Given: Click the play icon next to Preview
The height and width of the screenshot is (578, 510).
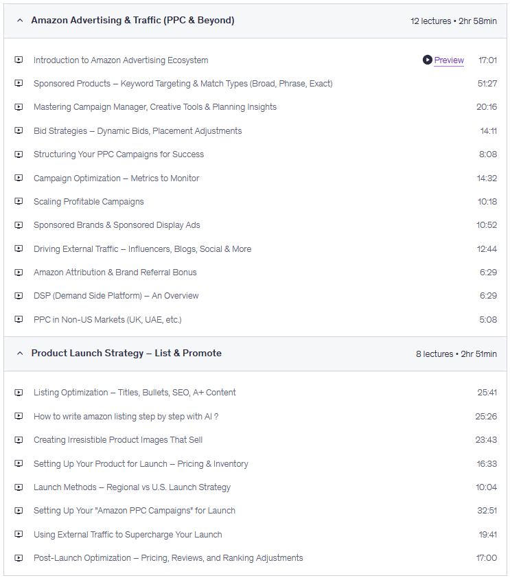Looking at the screenshot, I should coord(428,60).
